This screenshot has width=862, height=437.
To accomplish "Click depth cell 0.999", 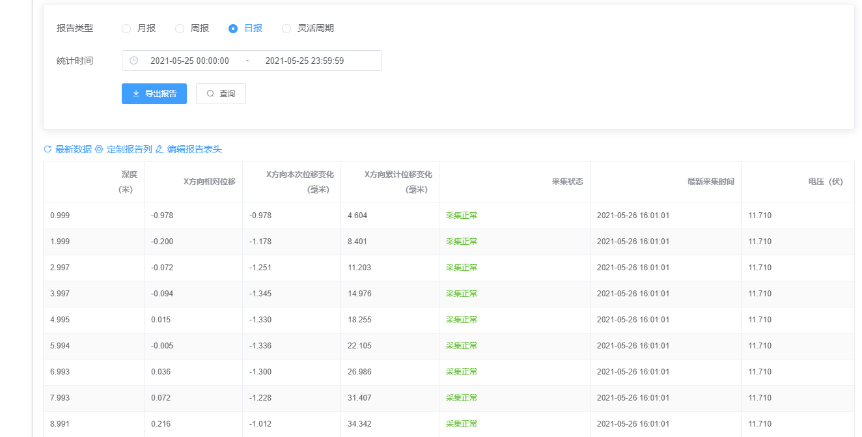I will tap(60, 216).
